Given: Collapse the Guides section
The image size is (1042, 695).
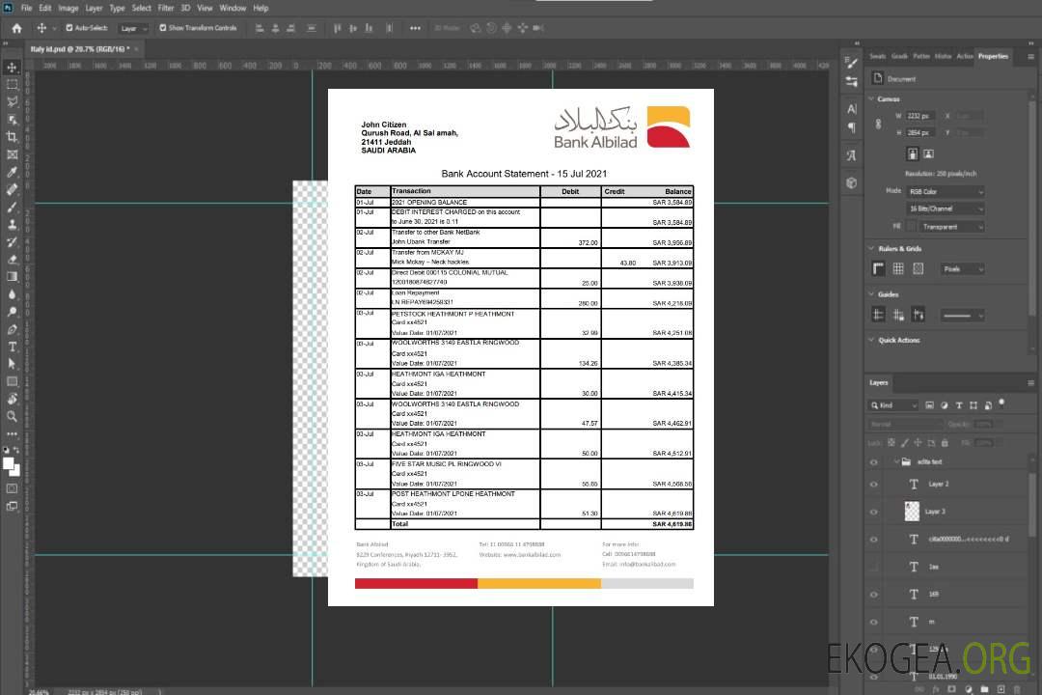Looking at the screenshot, I should (871, 294).
